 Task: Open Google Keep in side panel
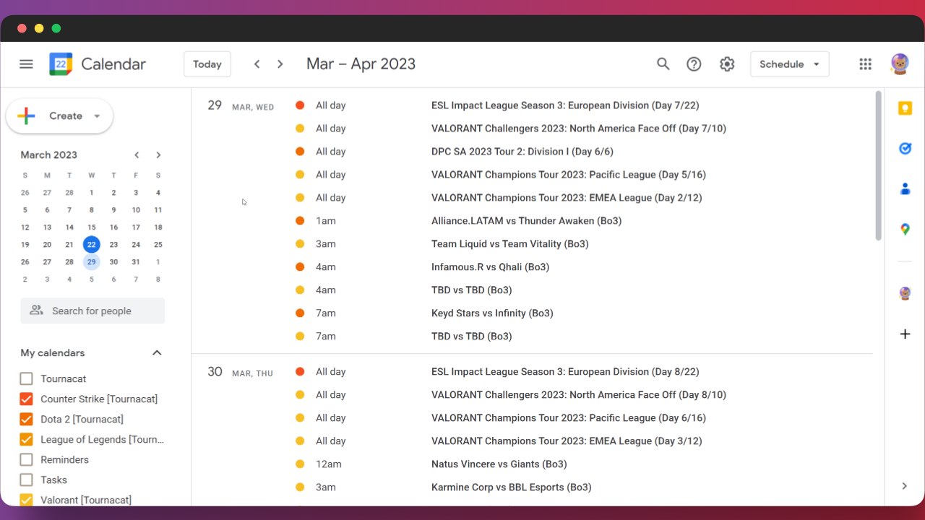[x=905, y=108]
